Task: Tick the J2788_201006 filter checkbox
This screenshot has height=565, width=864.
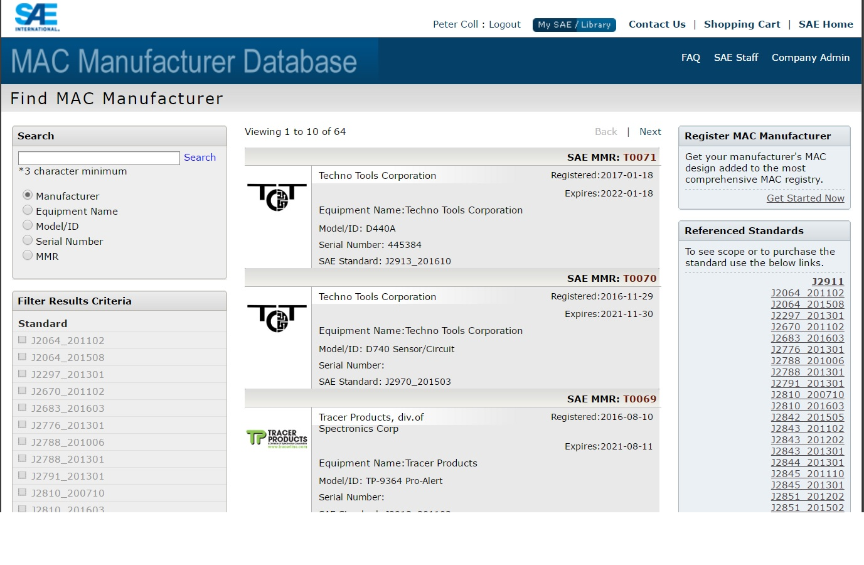Action: coord(23,441)
